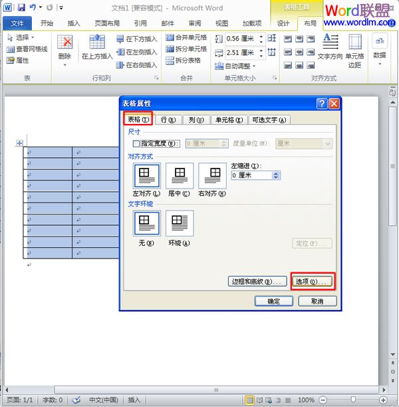The image size is (399, 407).
Task: Open the 文件 tab
Action: [x=17, y=23]
